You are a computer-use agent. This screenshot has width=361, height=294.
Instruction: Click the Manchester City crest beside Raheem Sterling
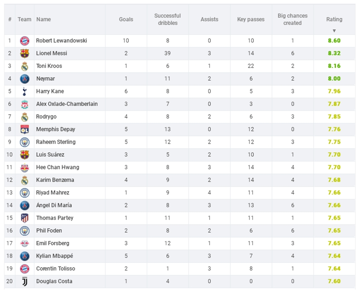24,142
